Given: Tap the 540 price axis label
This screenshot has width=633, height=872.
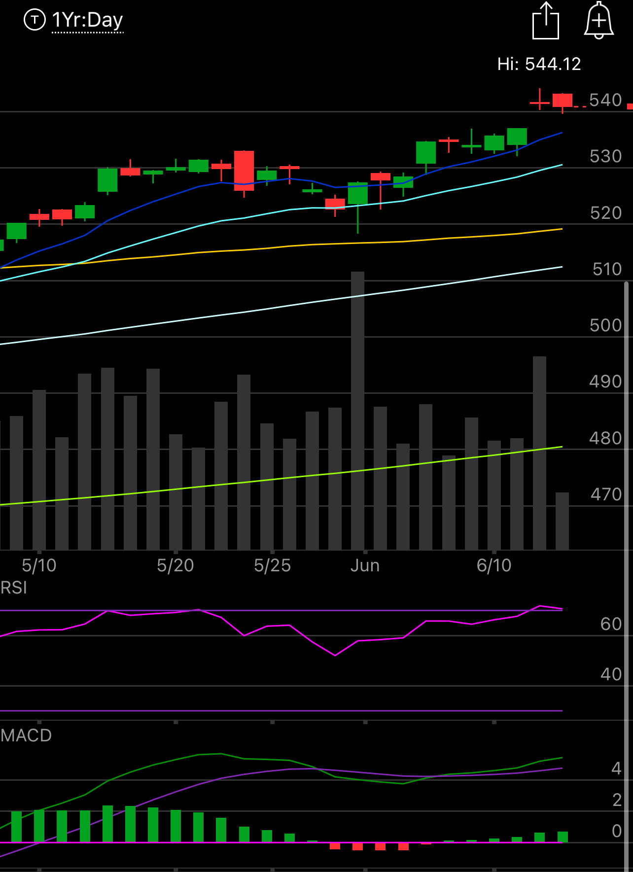Looking at the screenshot, I should pos(606,100).
